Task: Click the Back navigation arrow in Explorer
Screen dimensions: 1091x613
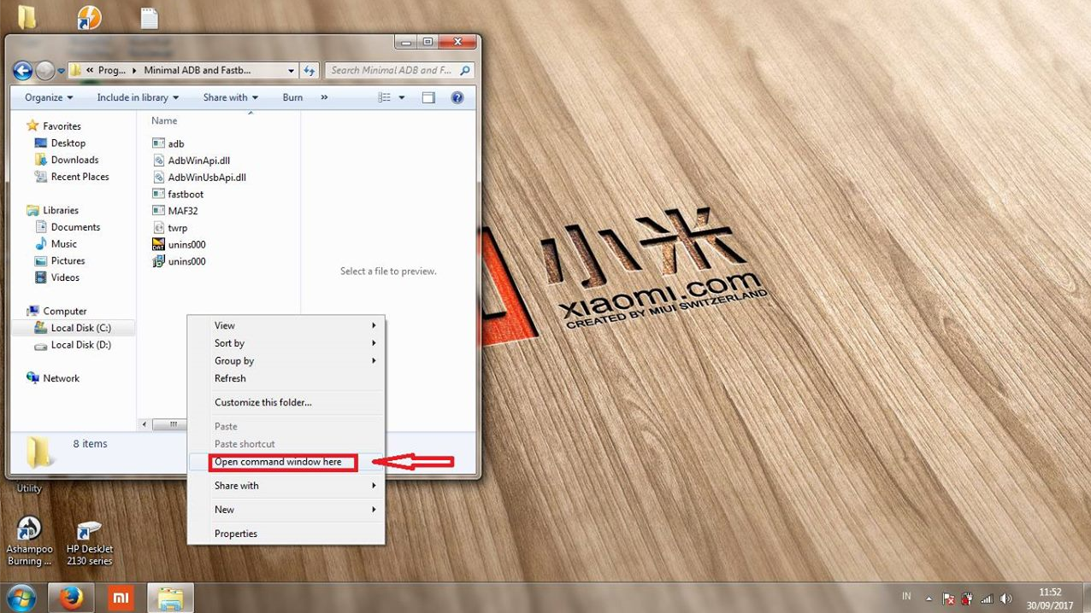Action: click(23, 71)
